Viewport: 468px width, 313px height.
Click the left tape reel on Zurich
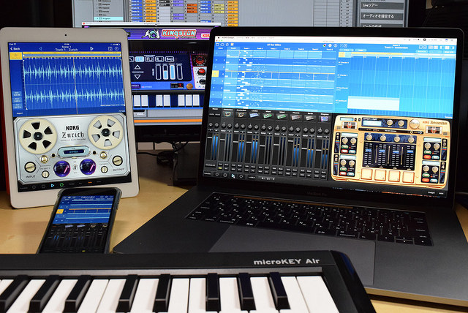tap(37, 136)
